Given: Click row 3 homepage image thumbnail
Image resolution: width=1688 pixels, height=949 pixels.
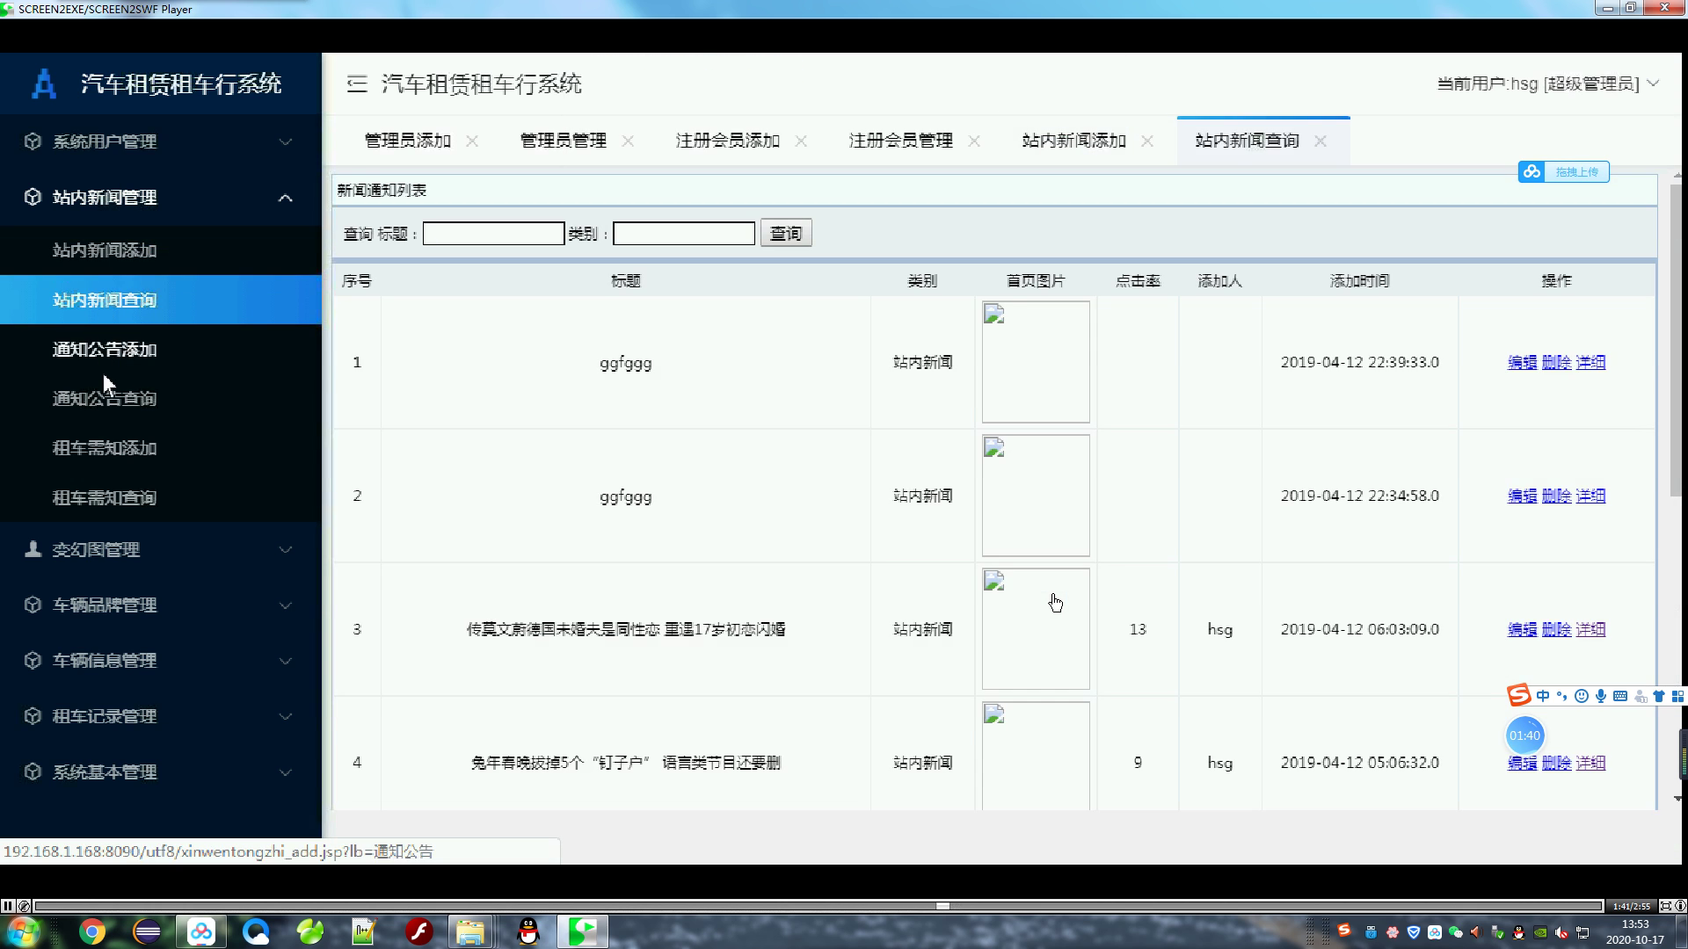Looking at the screenshot, I should point(1036,629).
